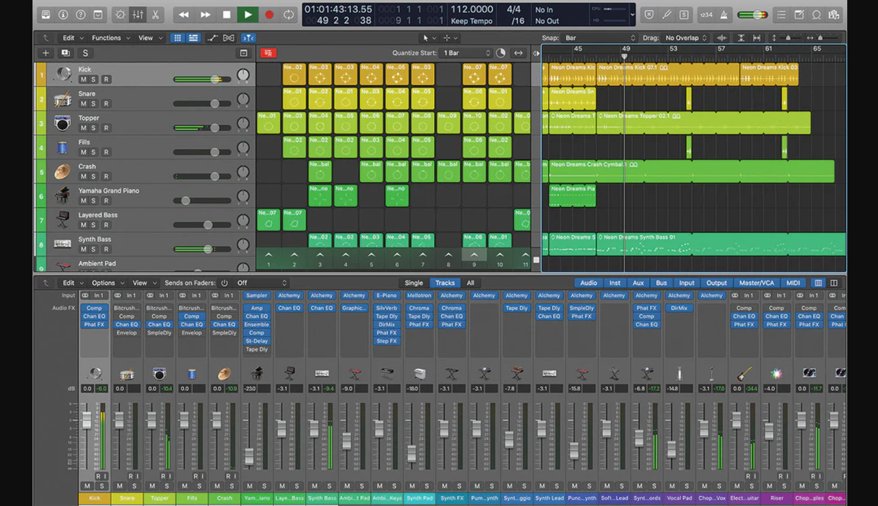Open the Drag No Overlap dropdown
The image size is (878, 506).
tap(686, 38)
